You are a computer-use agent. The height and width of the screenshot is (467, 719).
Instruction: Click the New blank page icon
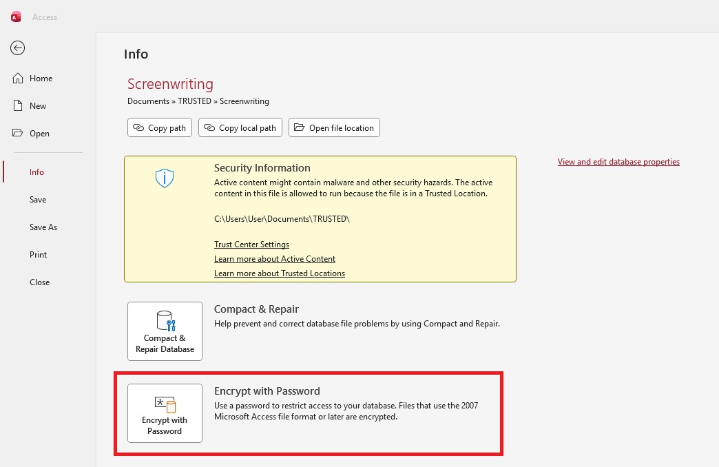18,105
